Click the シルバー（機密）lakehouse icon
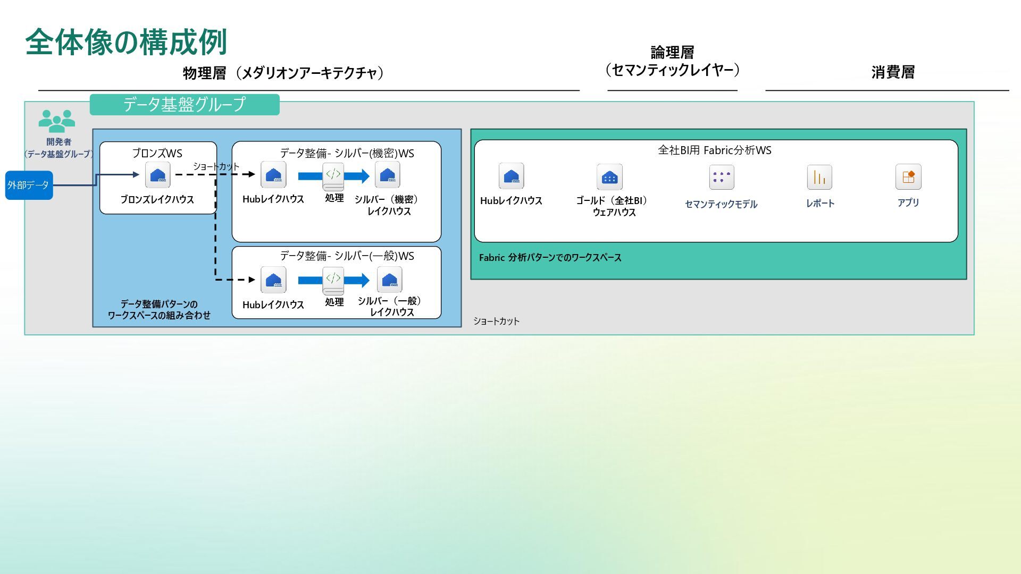Image resolution: width=1021 pixels, height=574 pixels. 387,175
